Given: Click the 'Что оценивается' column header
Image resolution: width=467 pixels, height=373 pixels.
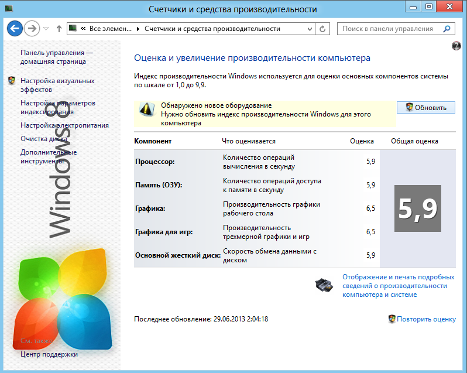Looking at the screenshot, I should 249,141.
